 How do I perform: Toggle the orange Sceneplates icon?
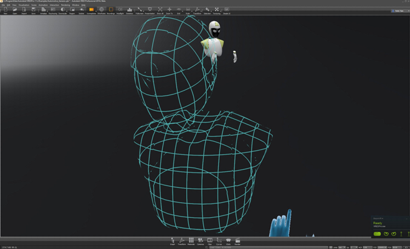[91, 10]
